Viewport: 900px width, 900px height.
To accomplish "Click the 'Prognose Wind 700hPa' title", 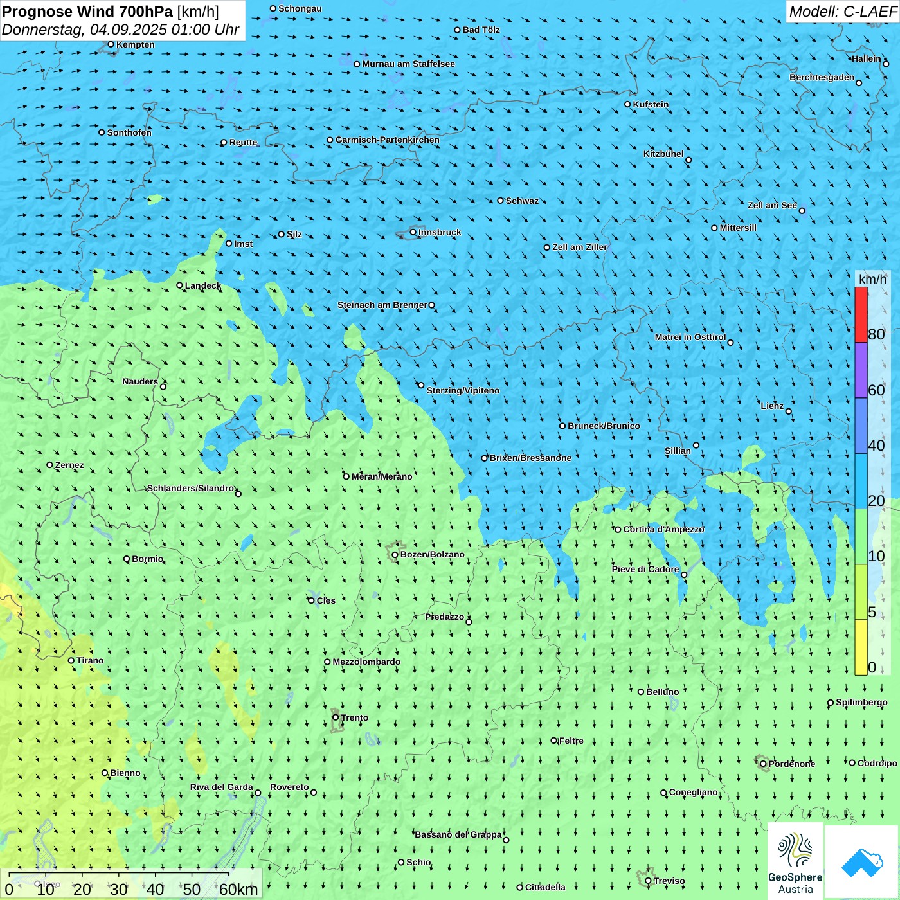I will click(x=88, y=12).
